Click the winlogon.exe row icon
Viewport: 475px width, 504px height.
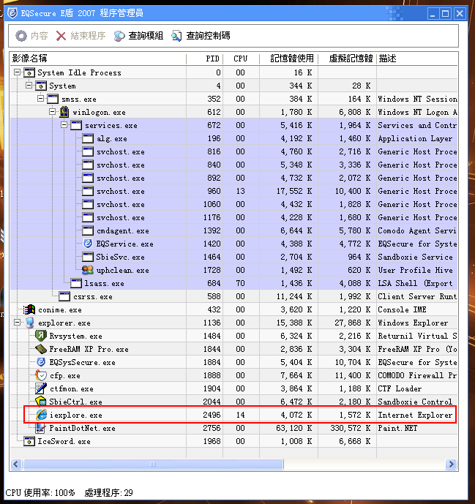[64, 112]
